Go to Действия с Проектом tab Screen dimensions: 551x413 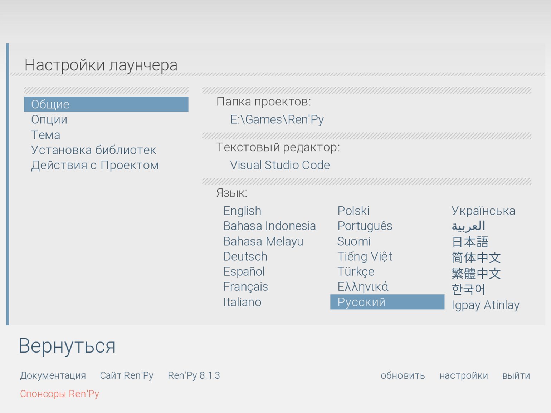pos(94,165)
